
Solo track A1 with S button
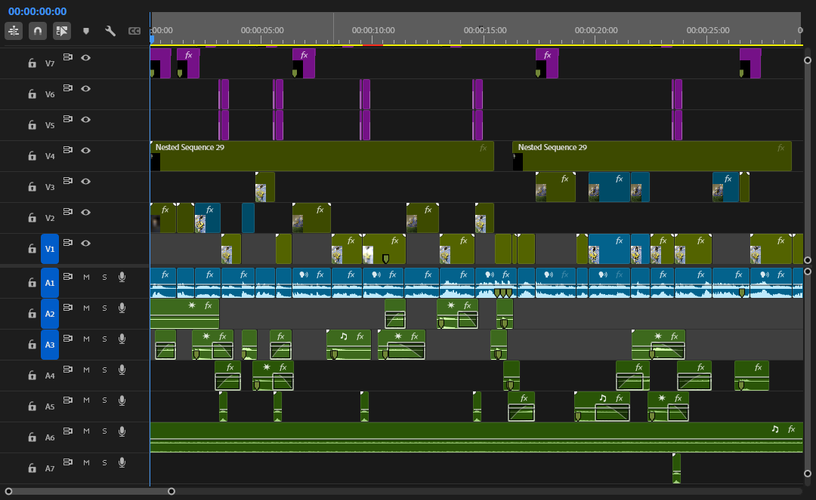click(104, 278)
